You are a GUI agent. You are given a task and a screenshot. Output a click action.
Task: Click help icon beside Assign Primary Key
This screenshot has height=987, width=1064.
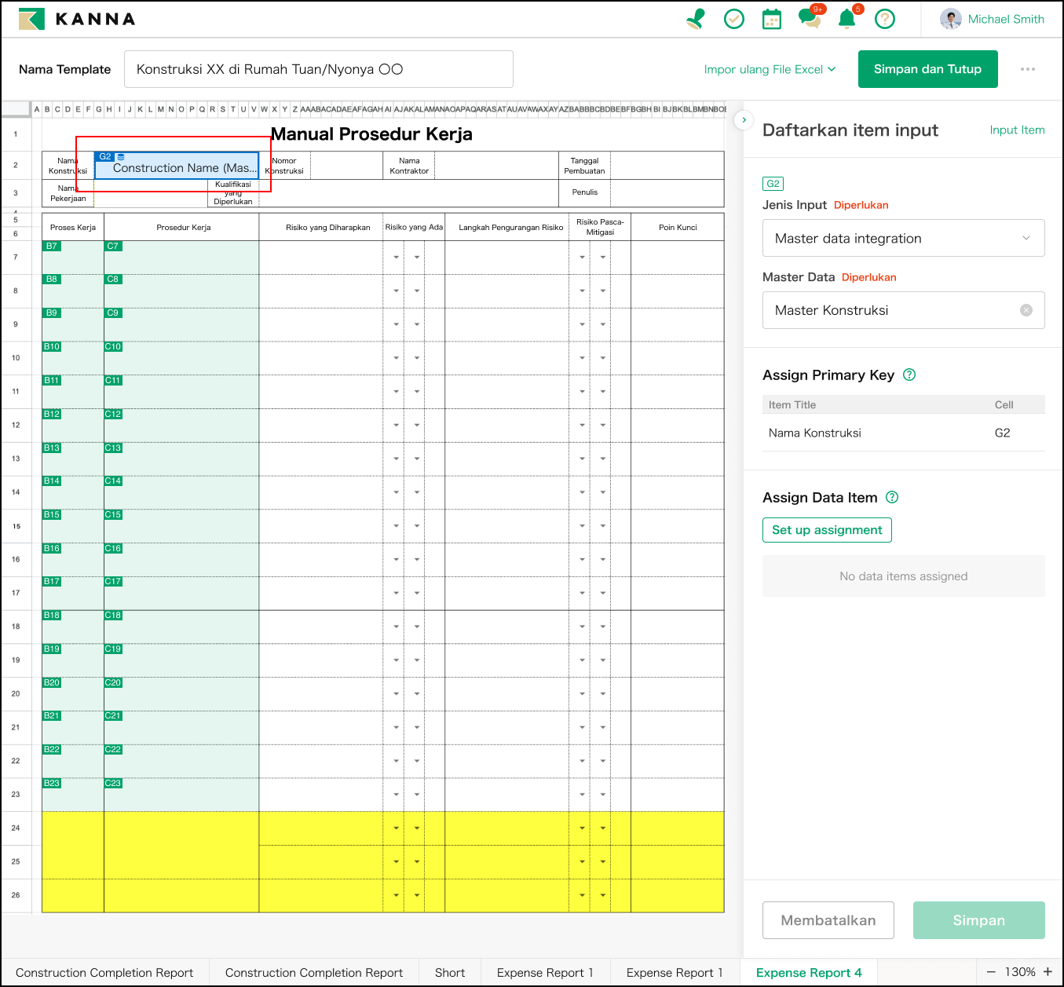click(x=909, y=375)
